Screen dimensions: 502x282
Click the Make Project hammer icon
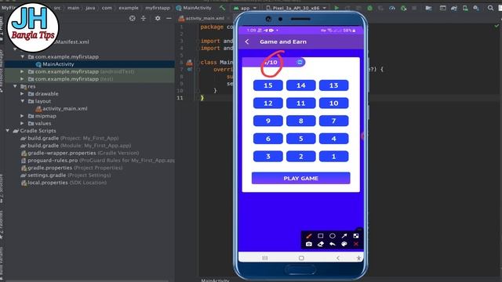222,8
